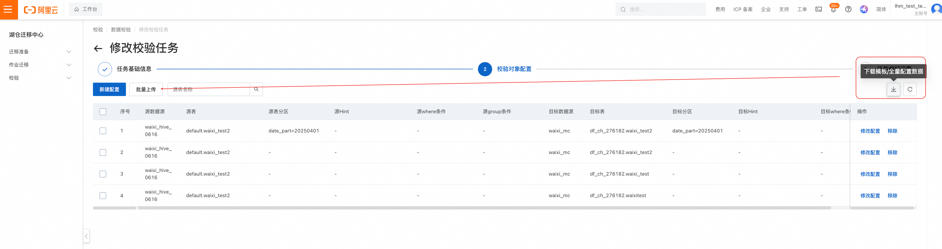Screen dimensions: 942x249
Task: Click target table df_ch_276182.waixitest
Action: coord(618,196)
